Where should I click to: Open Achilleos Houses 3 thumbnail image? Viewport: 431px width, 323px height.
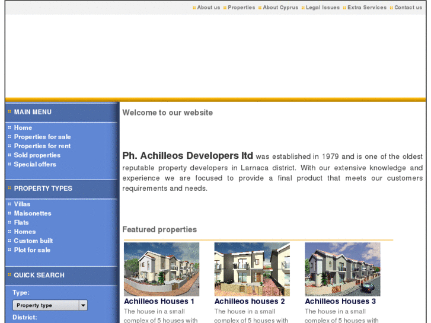(x=343, y=269)
